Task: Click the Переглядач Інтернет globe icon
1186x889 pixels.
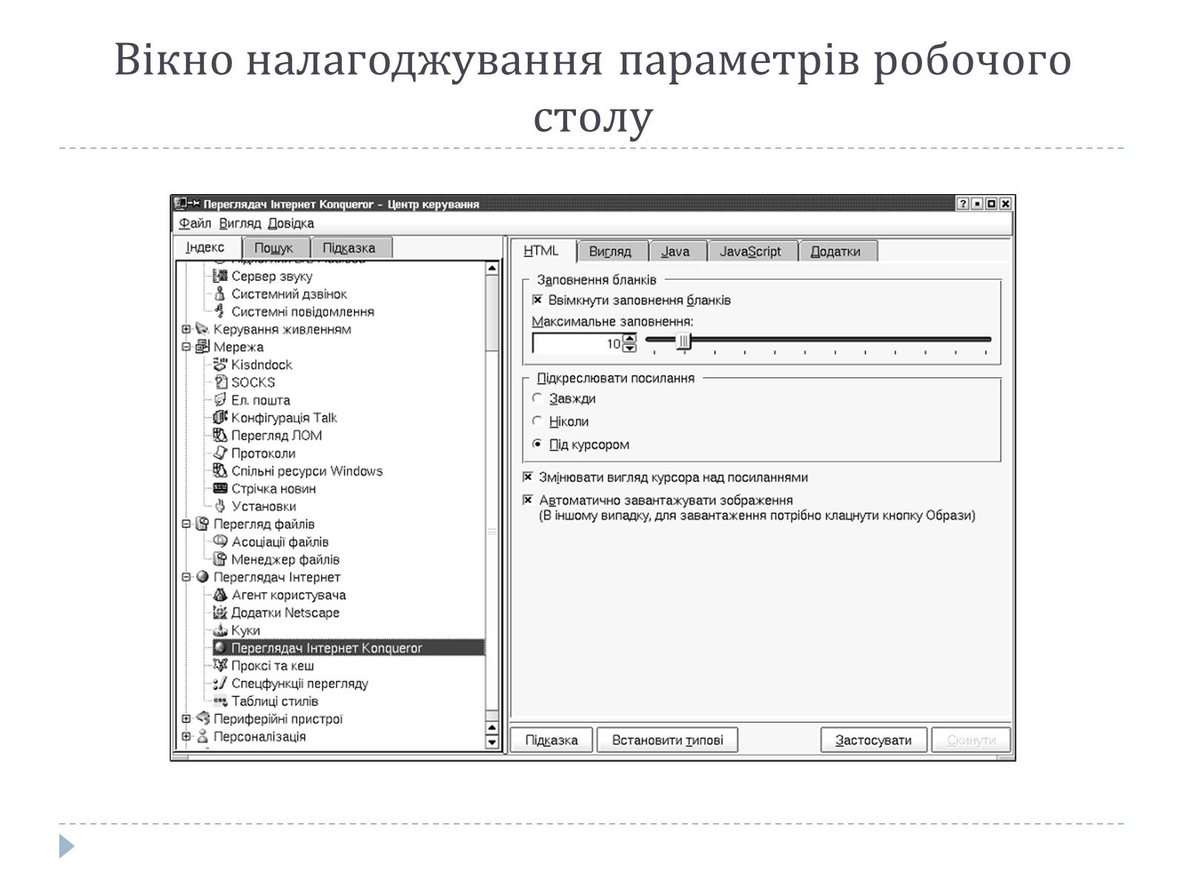Action: click(x=202, y=577)
